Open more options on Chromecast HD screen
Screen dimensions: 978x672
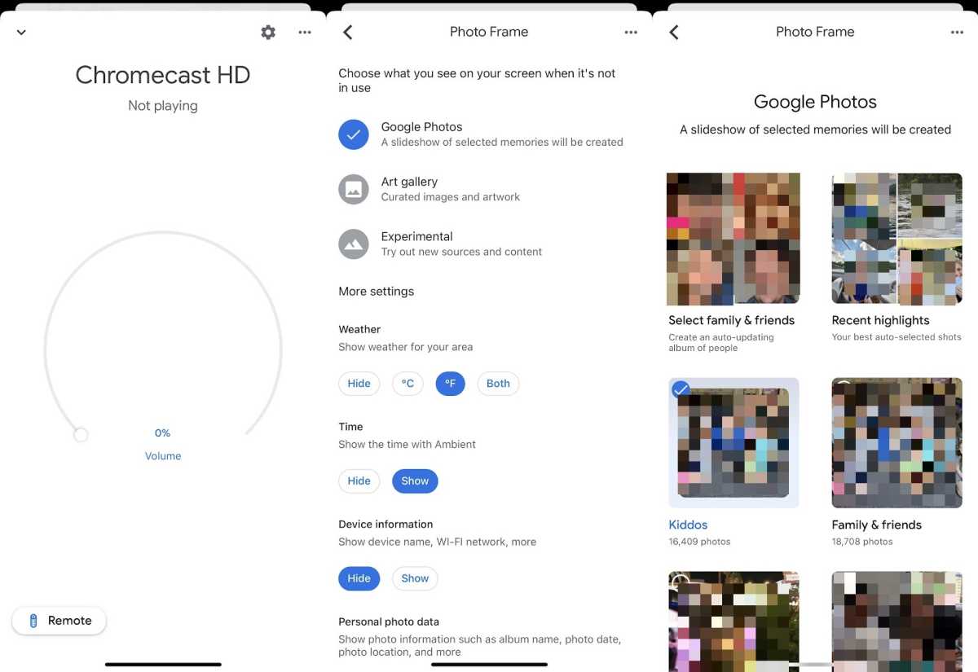[x=305, y=33]
